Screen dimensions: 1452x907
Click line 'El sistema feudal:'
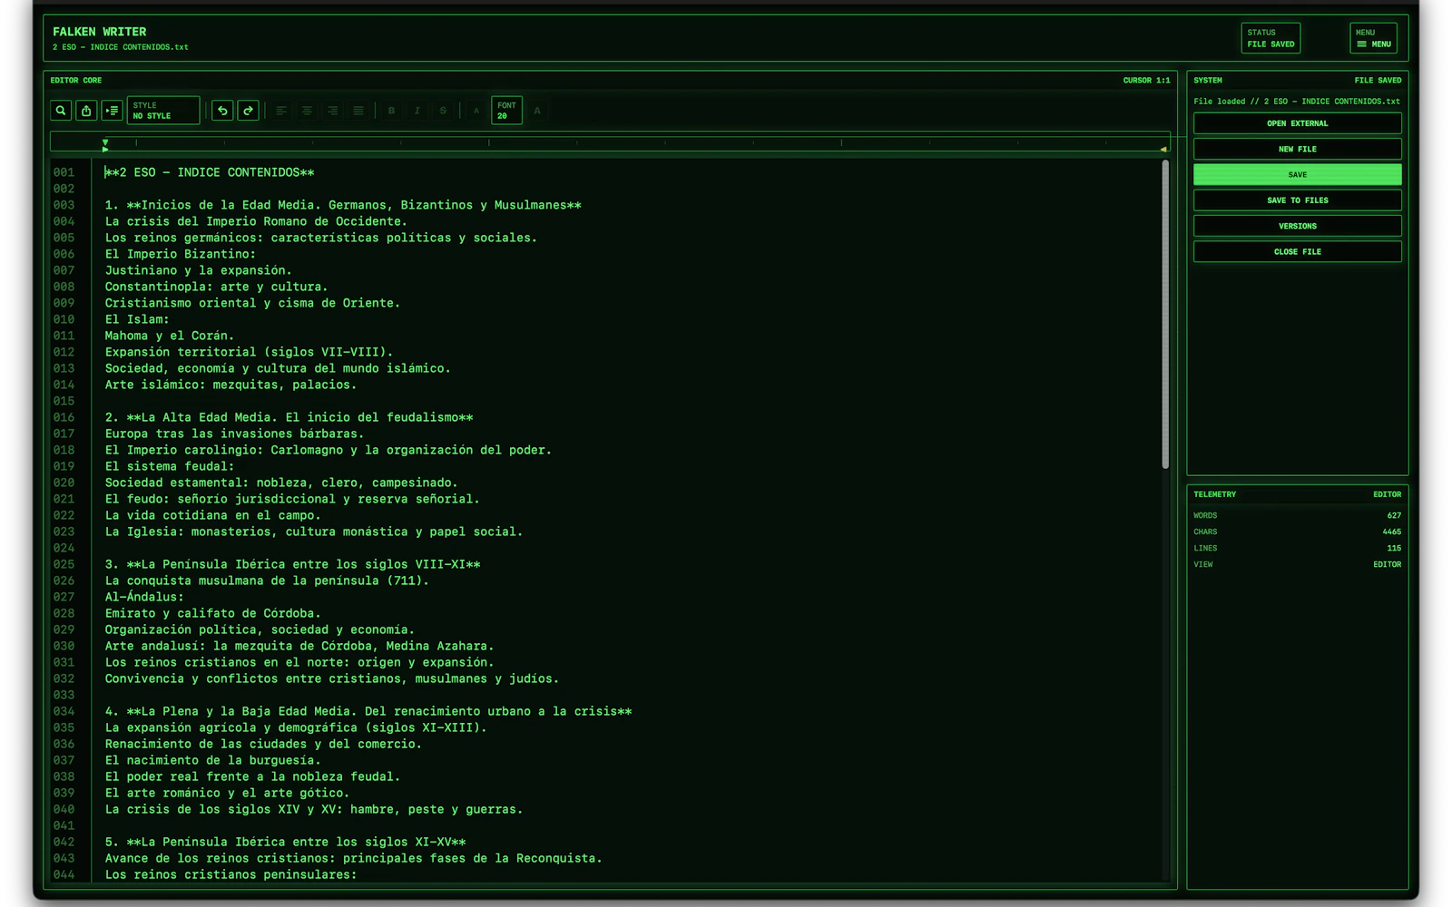[x=170, y=466]
